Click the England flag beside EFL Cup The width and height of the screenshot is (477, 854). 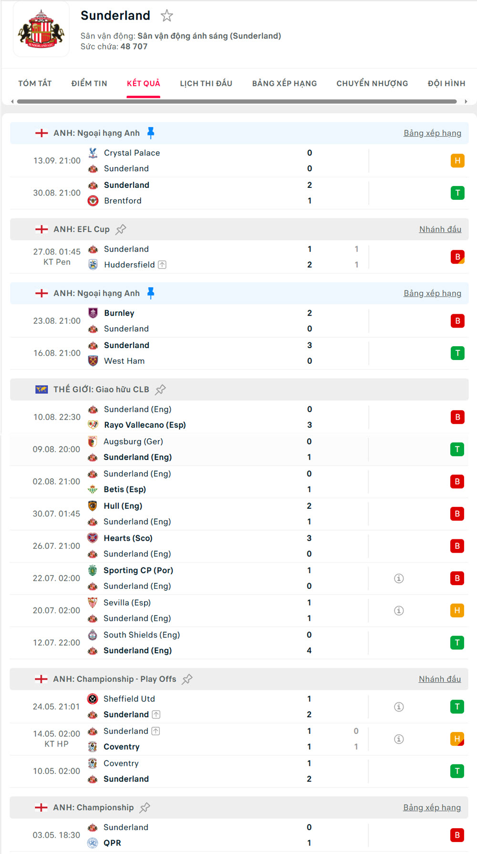(42, 229)
